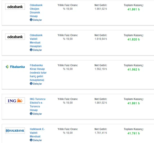The image size is (154, 143).
Task: Click the info icon under Halkbank E-Vadeli Mevduat
Action: click(x=31, y=140)
